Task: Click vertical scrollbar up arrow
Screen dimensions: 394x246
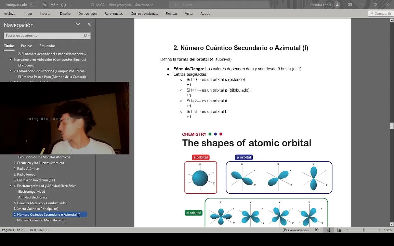Action: 392,20
